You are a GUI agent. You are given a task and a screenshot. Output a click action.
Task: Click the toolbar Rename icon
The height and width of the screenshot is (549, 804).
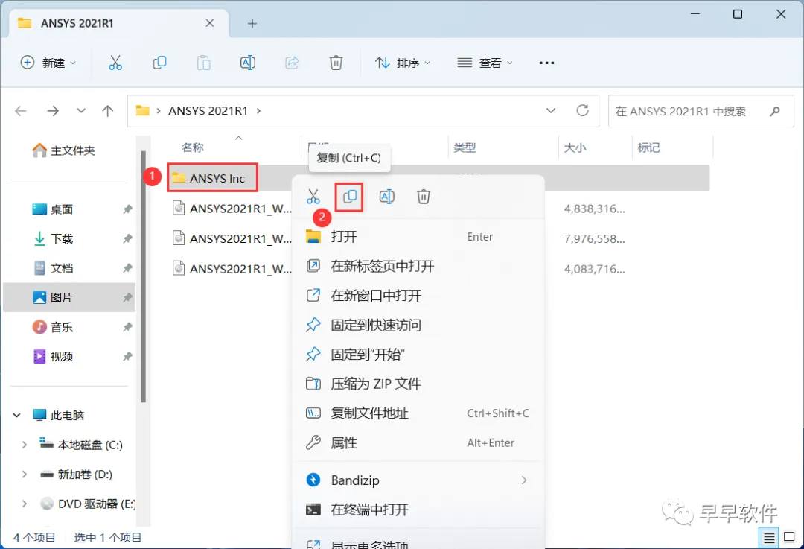248,63
